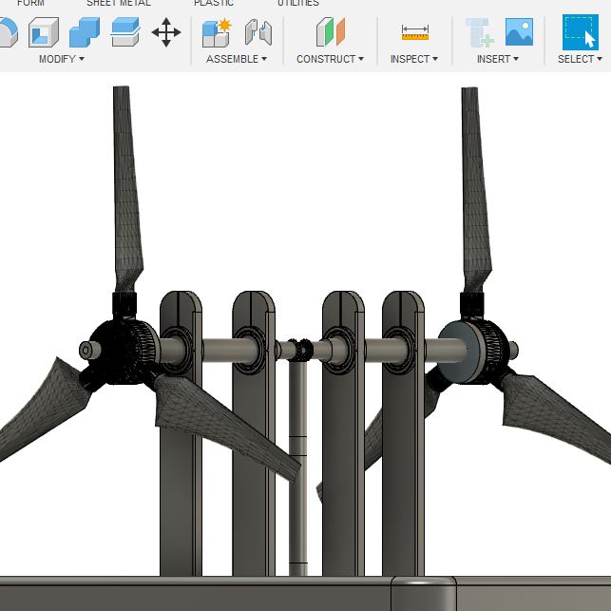Viewport: 611px width, 611px height.
Task: Expand the CONSTRUCT dropdown menu
Action: point(330,59)
